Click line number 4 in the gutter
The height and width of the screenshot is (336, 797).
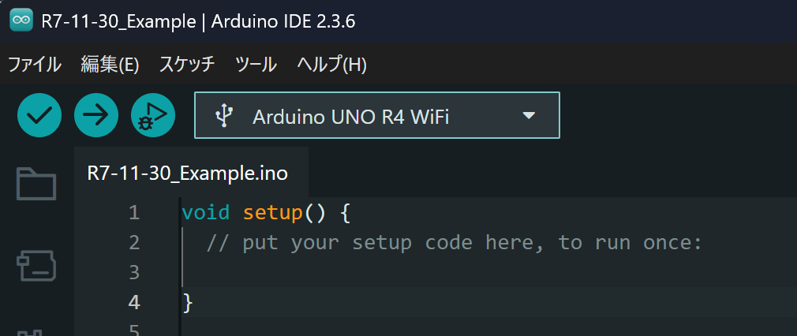pos(133,302)
